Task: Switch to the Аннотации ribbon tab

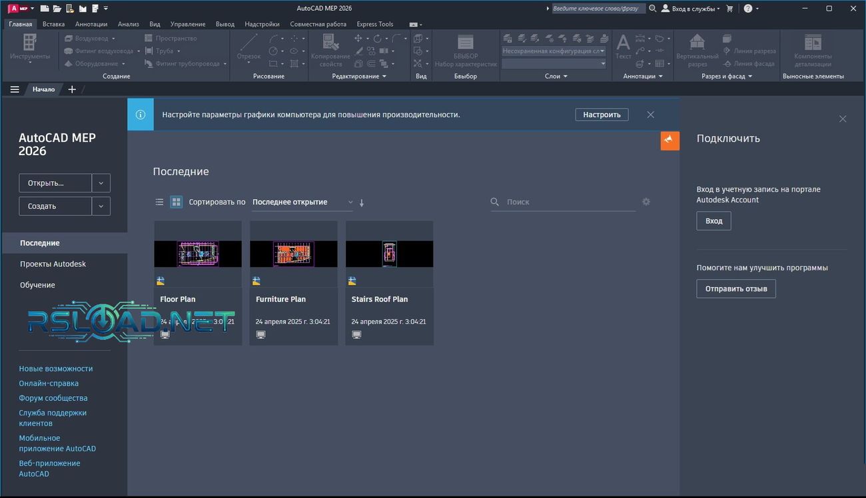Action: coord(91,24)
